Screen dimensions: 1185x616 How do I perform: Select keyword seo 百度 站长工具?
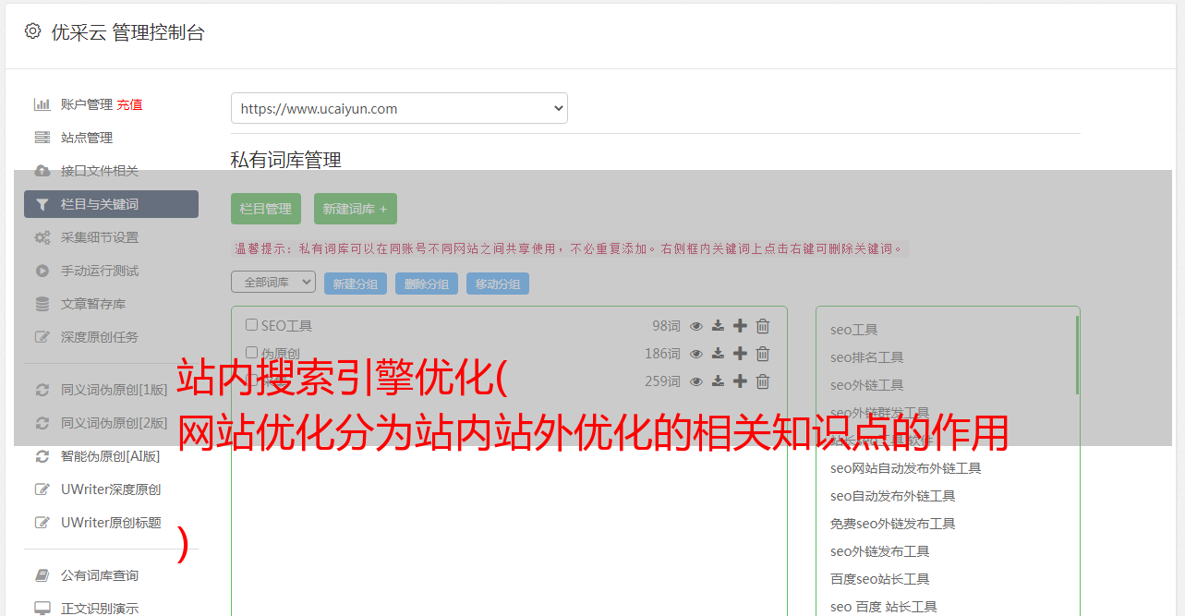point(884,607)
